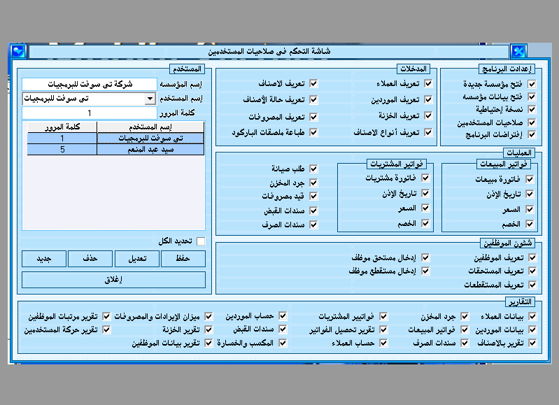The image size is (559, 405).
Task: Select the row تي سوفت للبرمجيات in users table
Action: click(115, 138)
